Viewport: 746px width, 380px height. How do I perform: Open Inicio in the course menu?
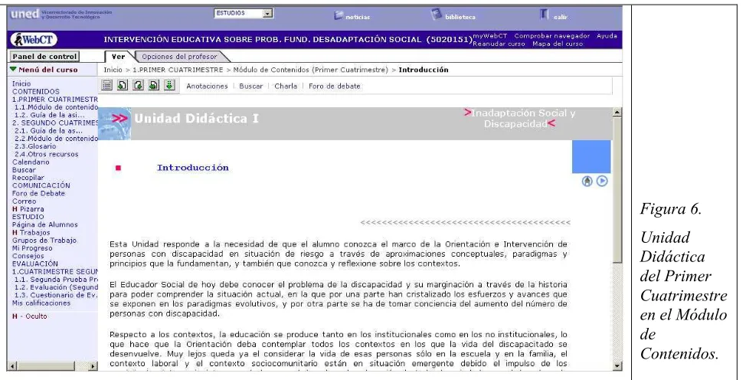pyautogui.click(x=21, y=84)
